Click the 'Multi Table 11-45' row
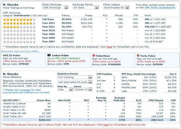 [x=89, y=110]
